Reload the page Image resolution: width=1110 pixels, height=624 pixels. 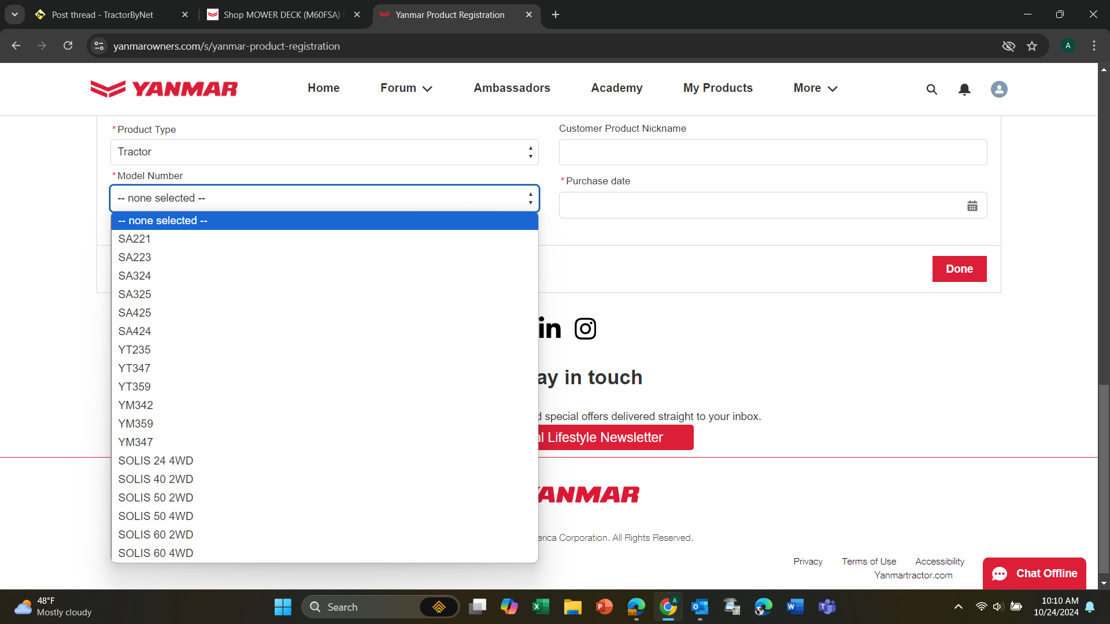68,46
